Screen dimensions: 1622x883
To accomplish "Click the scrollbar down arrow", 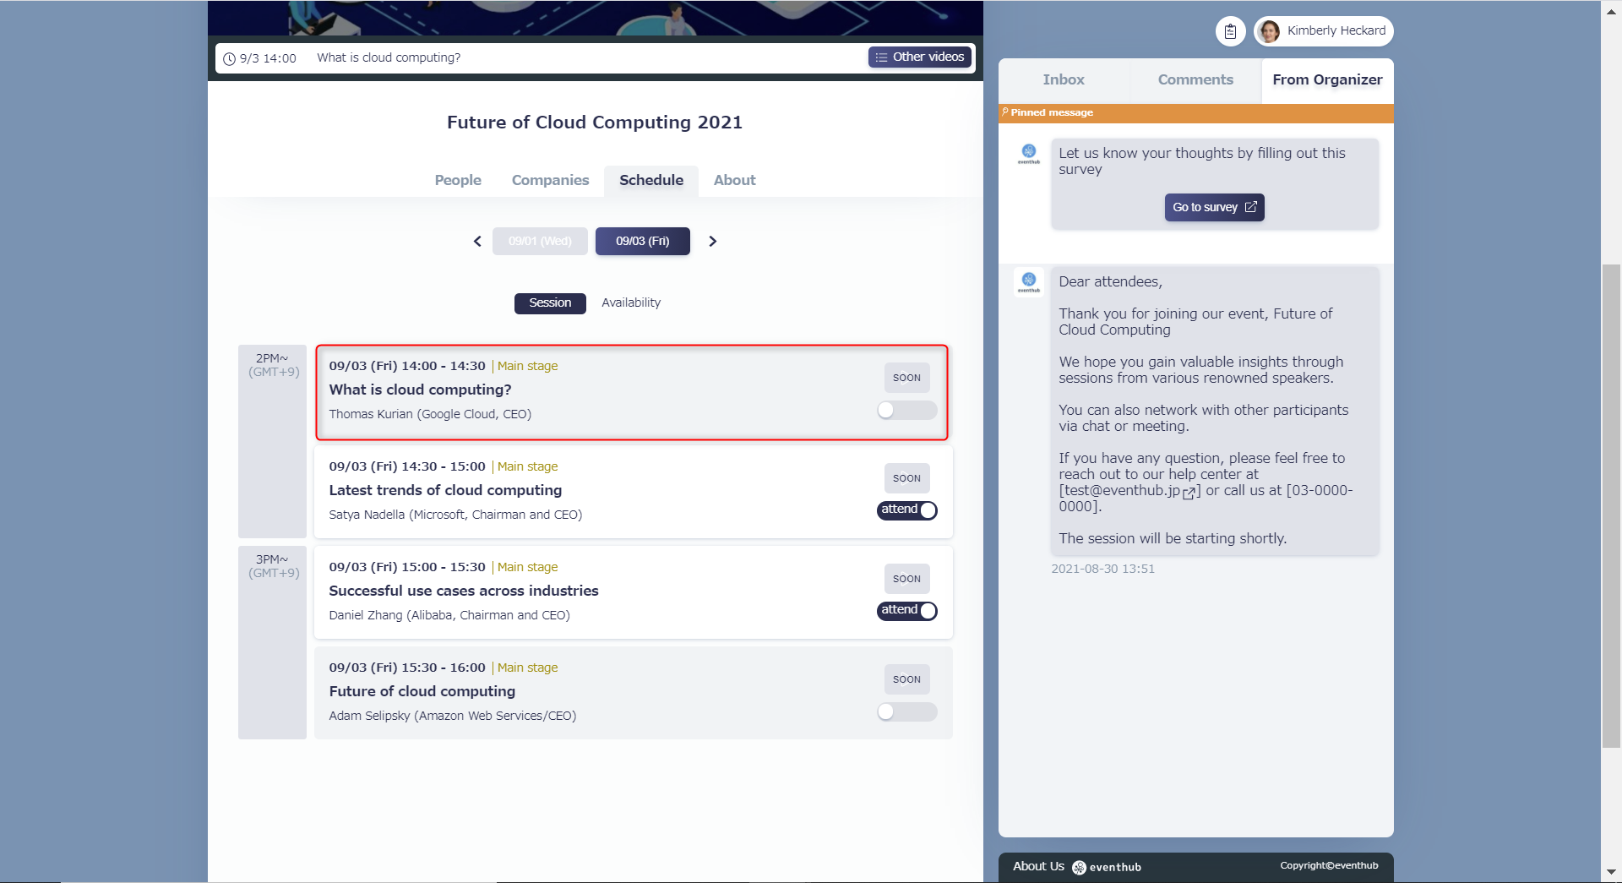I will coord(1611,872).
